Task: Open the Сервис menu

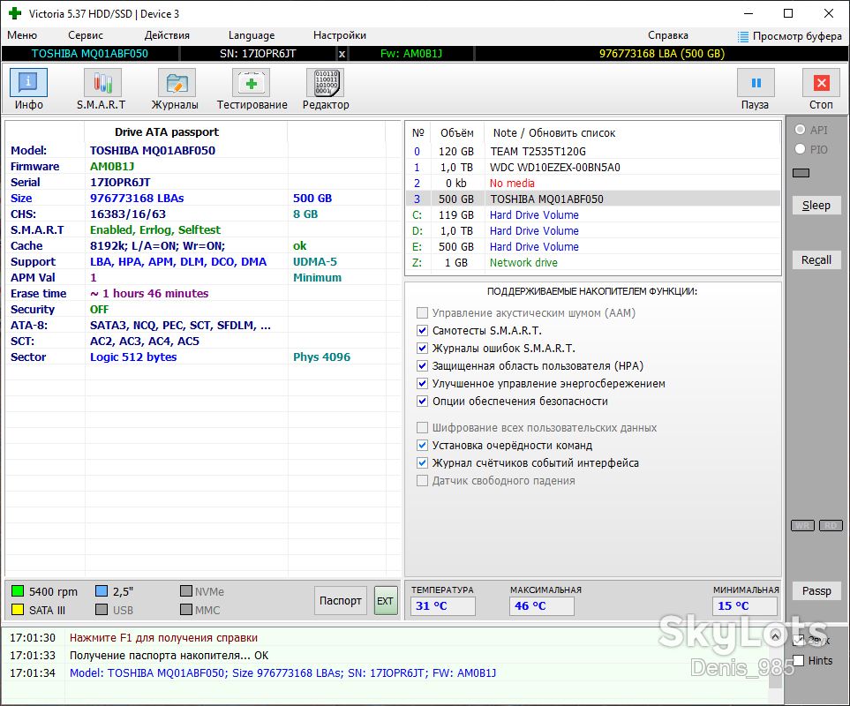Action: 86,36
